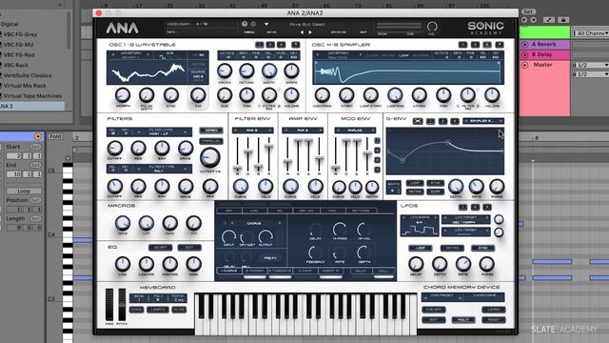Select oscillator 2 button in OSC 1-3 Wavetable

tap(270, 45)
